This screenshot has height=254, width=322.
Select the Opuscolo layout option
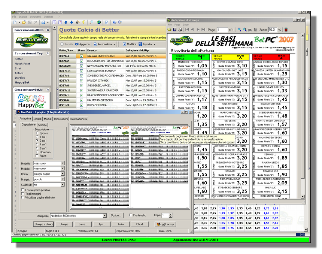coord(37,152)
